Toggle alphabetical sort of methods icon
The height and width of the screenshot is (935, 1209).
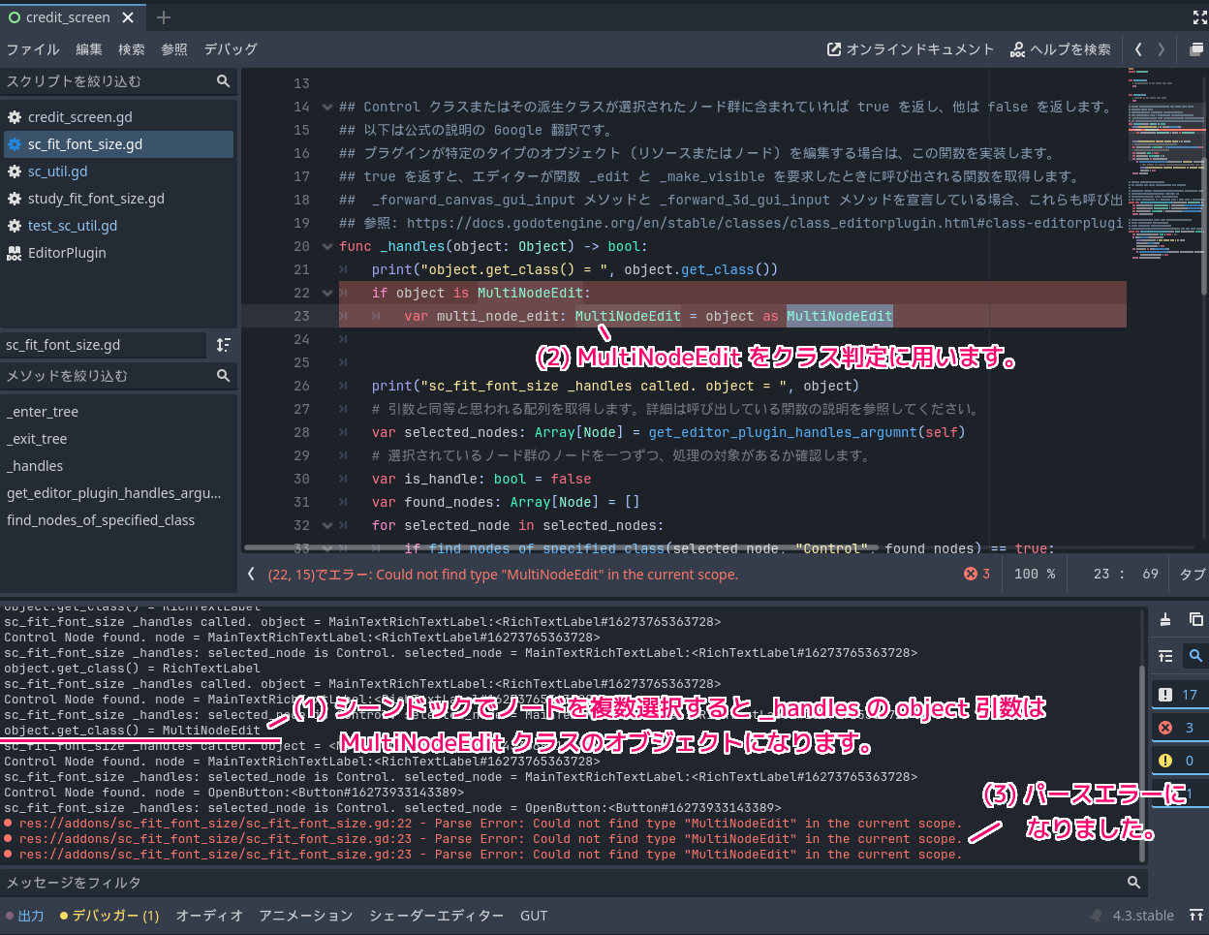(x=223, y=345)
